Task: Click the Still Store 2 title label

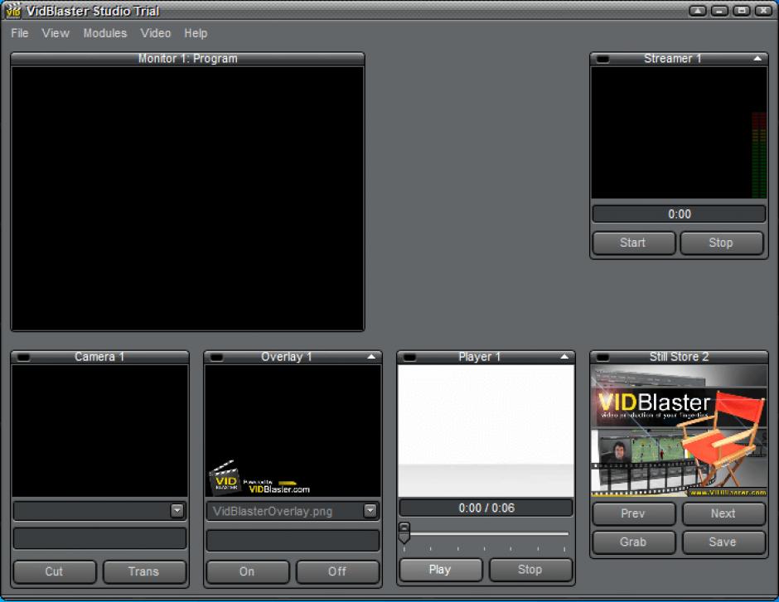Action: click(x=679, y=357)
